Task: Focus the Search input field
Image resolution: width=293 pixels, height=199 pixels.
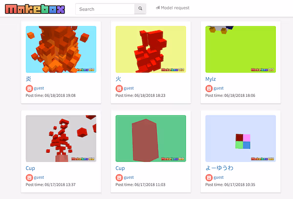Action: [105, 9]
